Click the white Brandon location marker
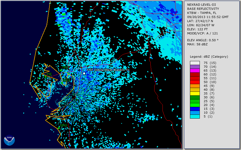This screenshot has height=150, width=241. pos(84,73)
